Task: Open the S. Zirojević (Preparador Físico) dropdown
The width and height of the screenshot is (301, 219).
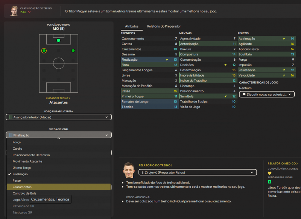Action: (x=198, y=172)
